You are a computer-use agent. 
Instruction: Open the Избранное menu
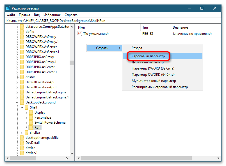[x=52, y=15]
